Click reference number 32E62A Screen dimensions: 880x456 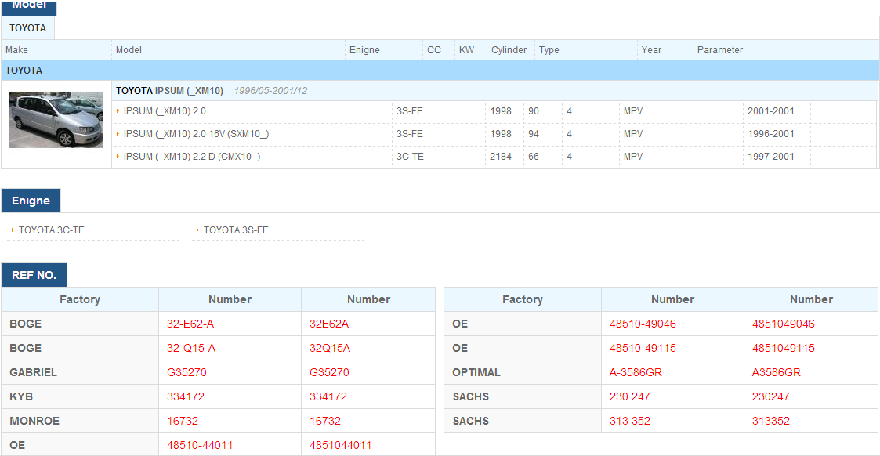pos(329,324)
